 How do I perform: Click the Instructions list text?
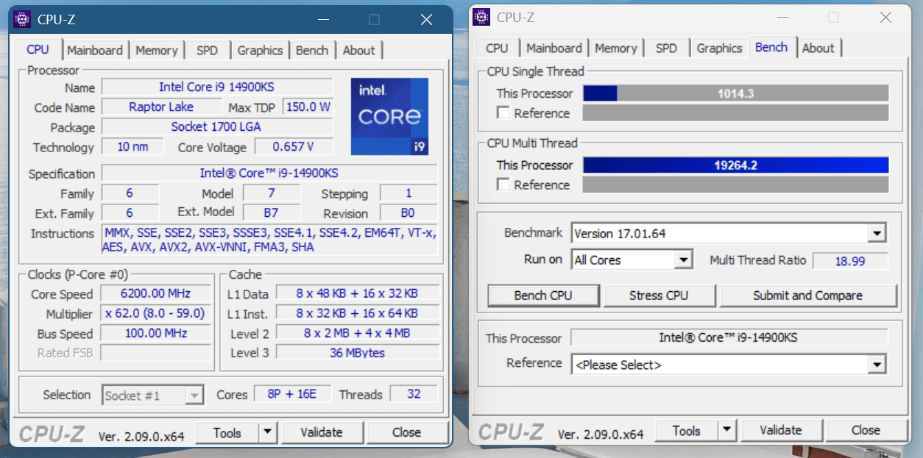click(x=270, y=240)
